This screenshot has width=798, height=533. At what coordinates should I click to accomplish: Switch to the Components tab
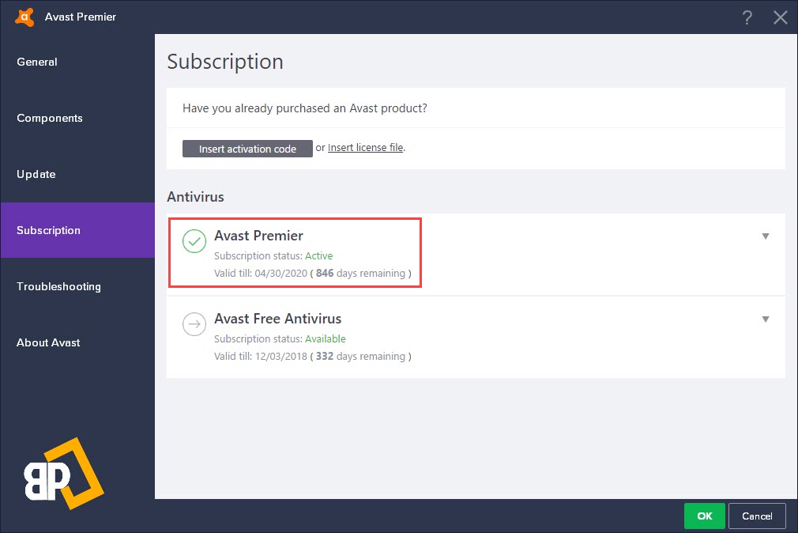click(50, 118)
